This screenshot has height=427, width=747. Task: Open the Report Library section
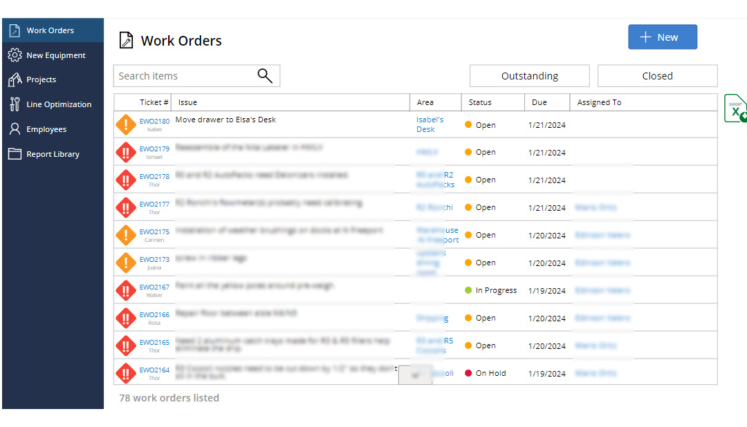tap(53, 154)
